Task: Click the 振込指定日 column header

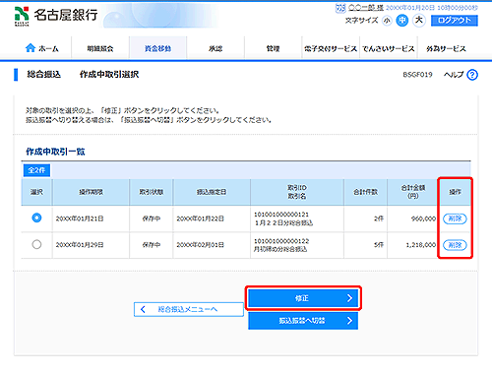Action: 212,192
